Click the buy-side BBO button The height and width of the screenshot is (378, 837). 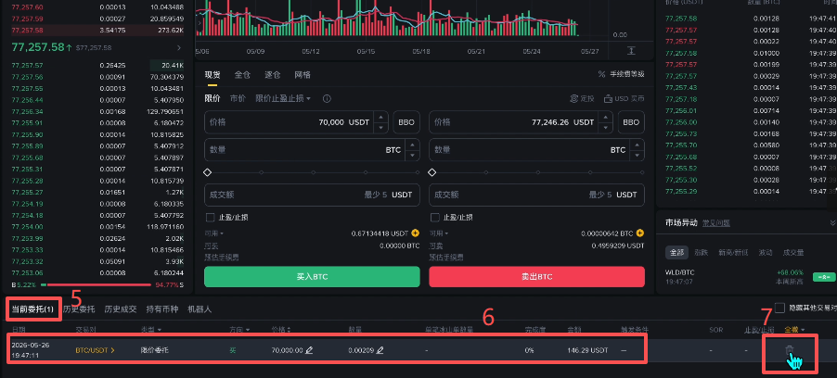point(406,122)
